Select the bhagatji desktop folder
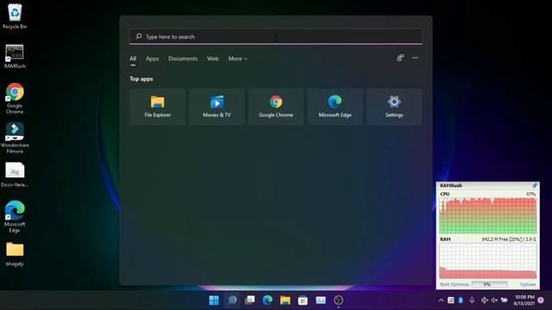The width and height of the screenshot is (552, 310). pyautogui.click(x=15, y=254)
